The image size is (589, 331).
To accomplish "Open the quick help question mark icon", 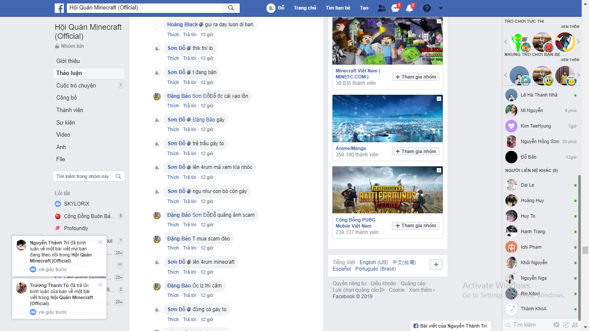I will click(427, 8).
